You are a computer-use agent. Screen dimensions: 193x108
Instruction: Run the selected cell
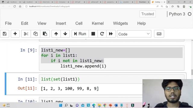80,34
